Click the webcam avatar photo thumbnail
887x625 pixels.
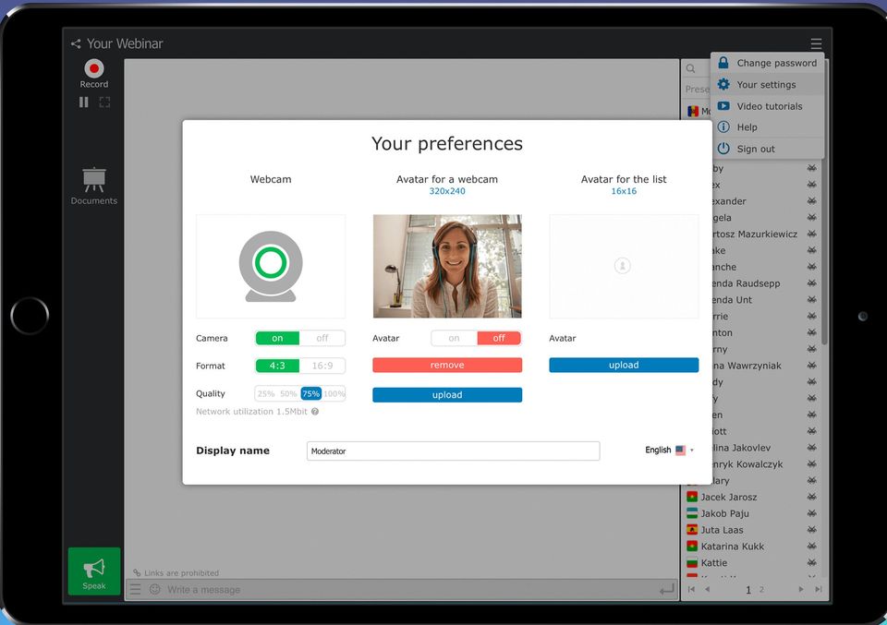click(447, 266)
